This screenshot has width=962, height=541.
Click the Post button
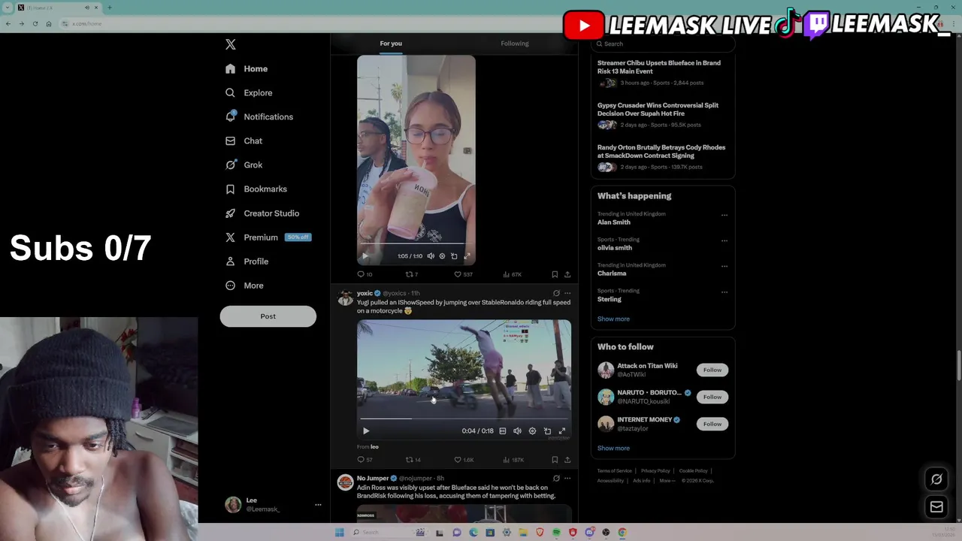[268, 316]
